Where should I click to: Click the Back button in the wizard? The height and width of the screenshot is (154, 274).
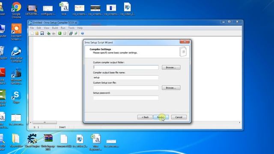click(145, 117)
